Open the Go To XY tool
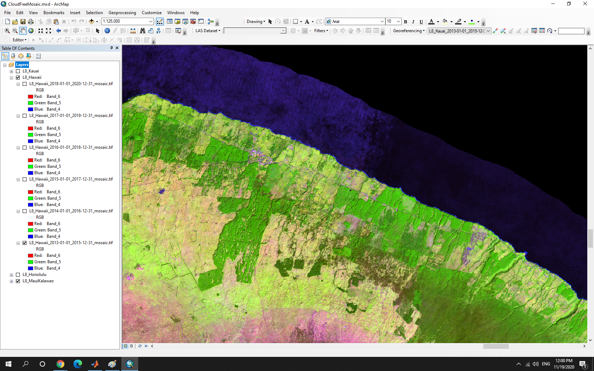 click(158, 31)
